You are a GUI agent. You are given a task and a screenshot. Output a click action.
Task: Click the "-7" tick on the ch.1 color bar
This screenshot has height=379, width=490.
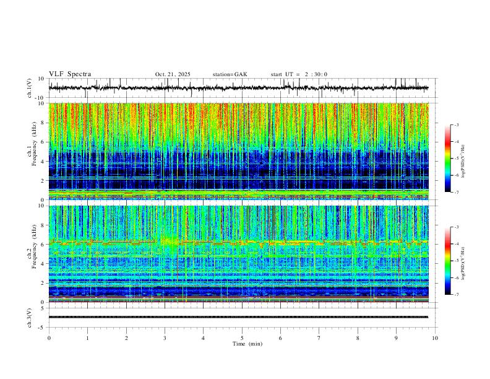tap(456, 193)
